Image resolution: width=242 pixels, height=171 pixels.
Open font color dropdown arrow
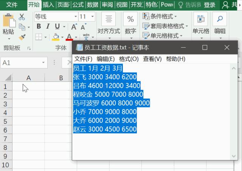76,37
